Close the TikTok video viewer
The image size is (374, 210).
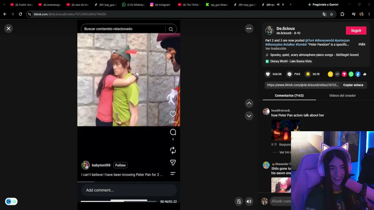pyautogui.click(x=8, y=29)
